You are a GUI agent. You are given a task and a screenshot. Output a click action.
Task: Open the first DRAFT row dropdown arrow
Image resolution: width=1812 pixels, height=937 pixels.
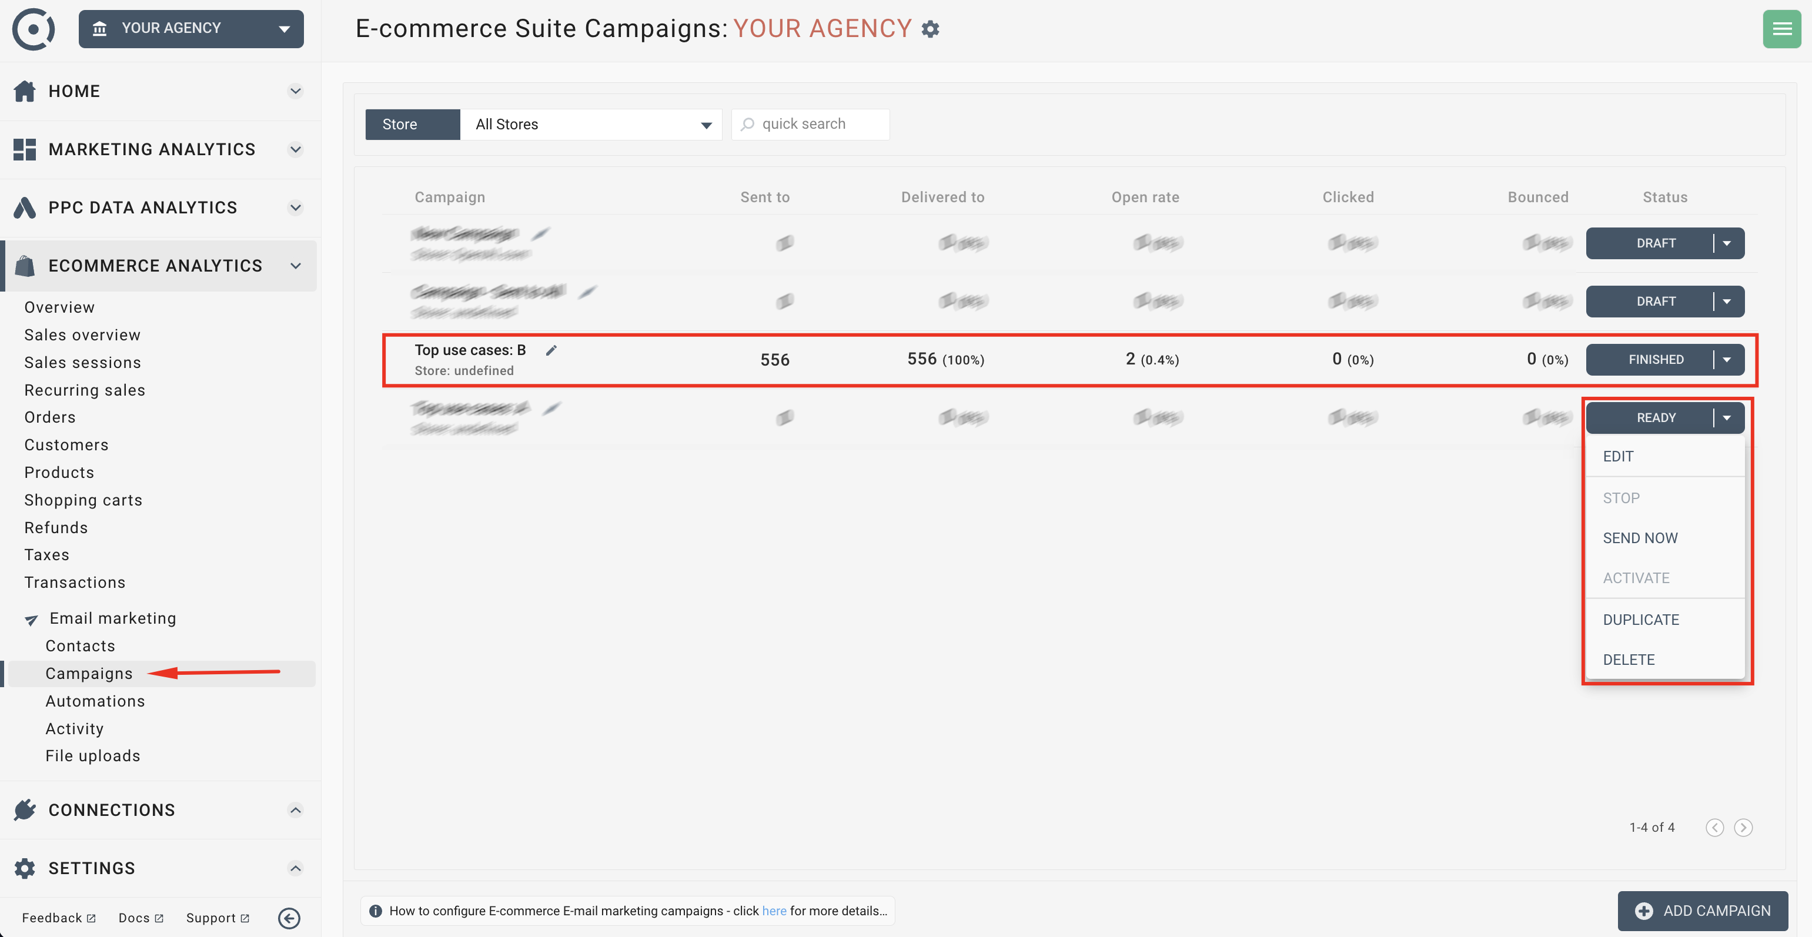pyautogui.click(x=1727, y=243)
